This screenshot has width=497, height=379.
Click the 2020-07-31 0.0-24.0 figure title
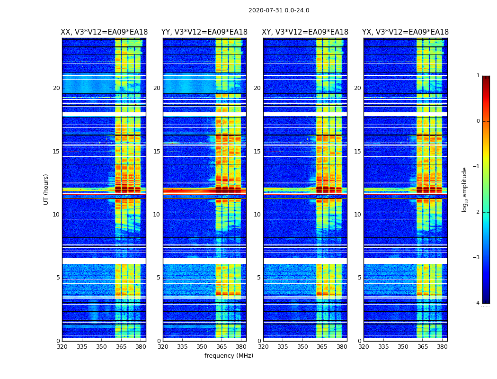[279, 10]
